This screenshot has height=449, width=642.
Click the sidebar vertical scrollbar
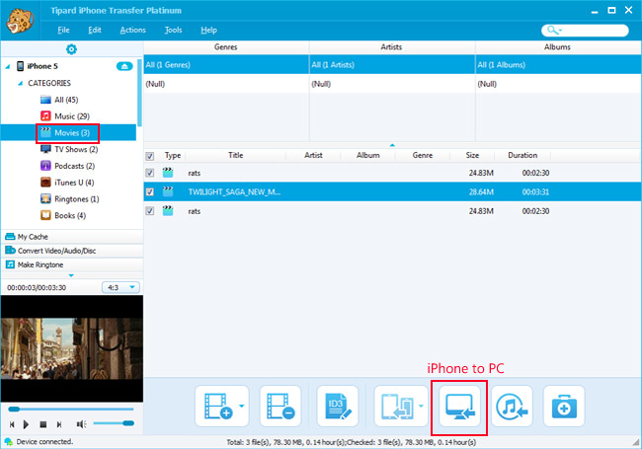(139, 93)
